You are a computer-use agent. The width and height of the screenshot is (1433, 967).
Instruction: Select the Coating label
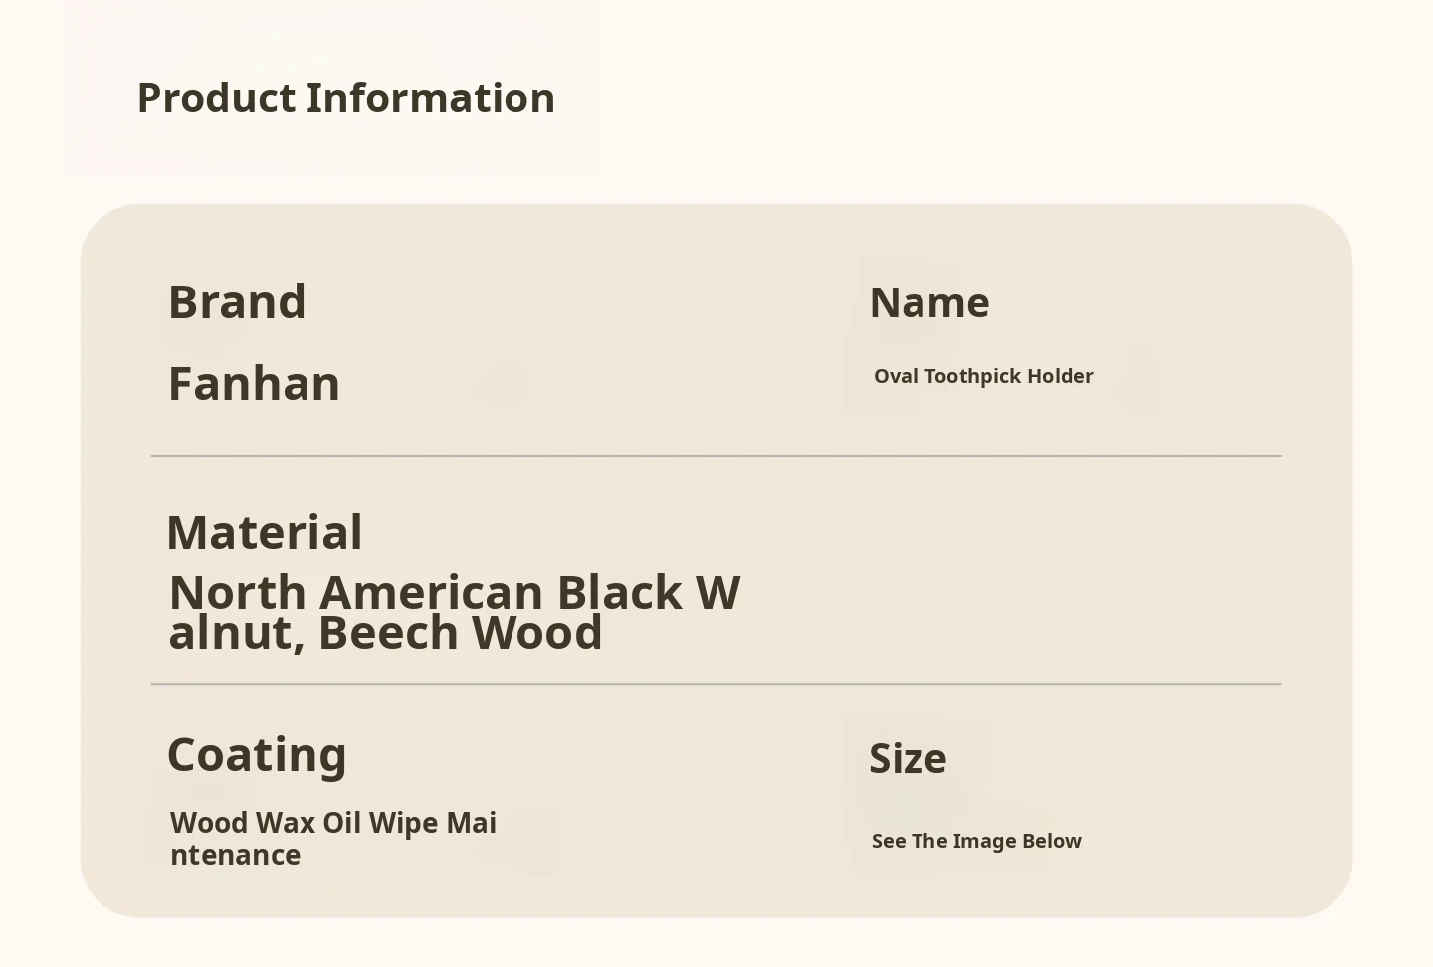pos(257,755)
